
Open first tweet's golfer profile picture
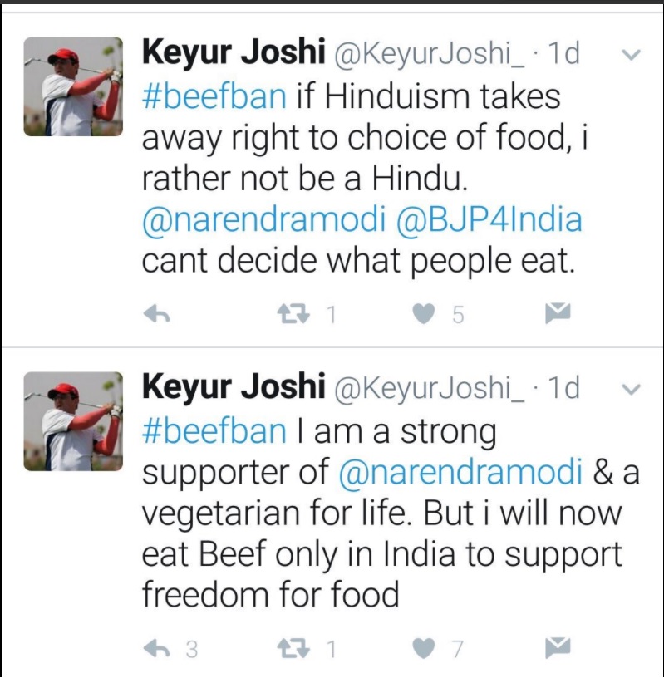(x=73, y=86)
